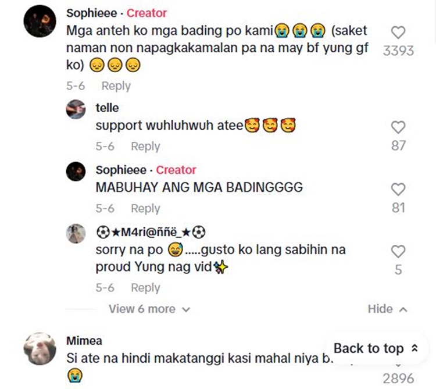Open Mimea's profile avatar
This screenshot has height=389, width=436.
coord(40,349)
